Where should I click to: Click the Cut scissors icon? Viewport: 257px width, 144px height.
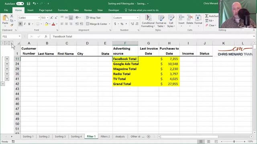point(12,16)
